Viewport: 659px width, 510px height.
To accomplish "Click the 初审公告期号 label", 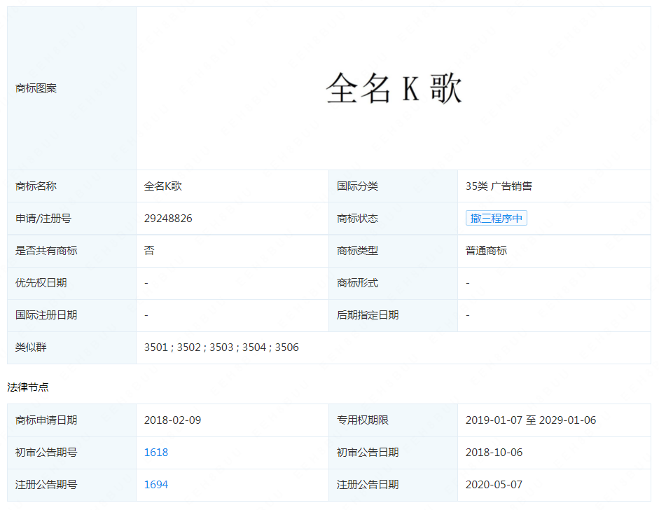I will tap(46, 453).
